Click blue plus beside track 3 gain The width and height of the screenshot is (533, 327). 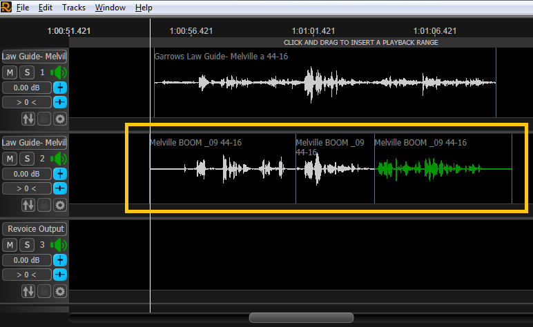click(60, 260)
